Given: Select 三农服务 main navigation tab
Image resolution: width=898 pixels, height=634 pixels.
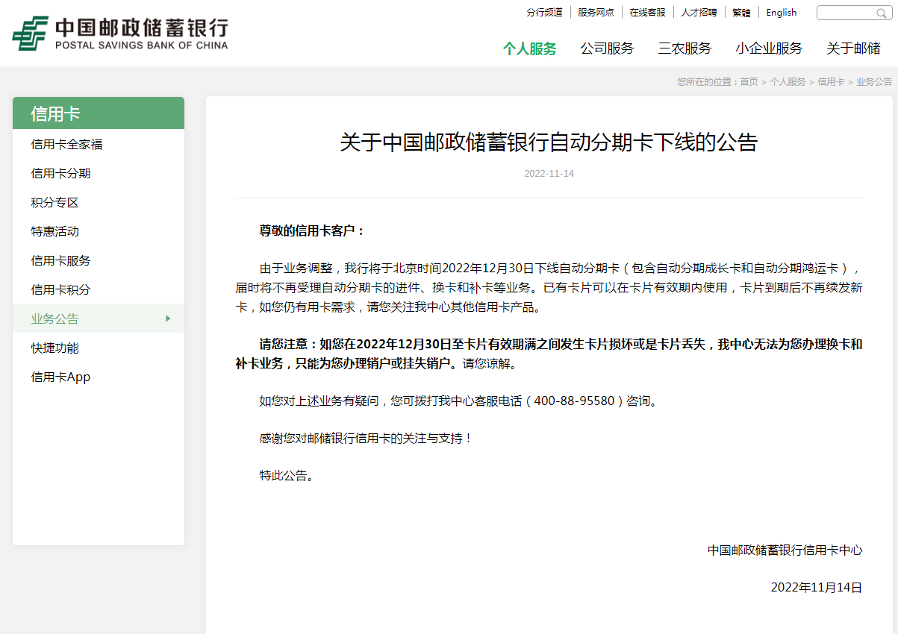Looking at the screenshot, I should point(685,48).
